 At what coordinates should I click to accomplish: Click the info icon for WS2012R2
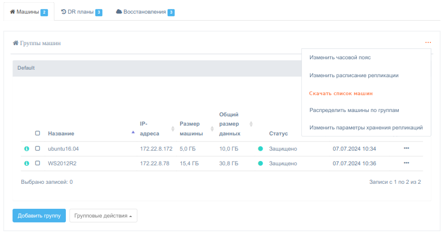[27, 163]
